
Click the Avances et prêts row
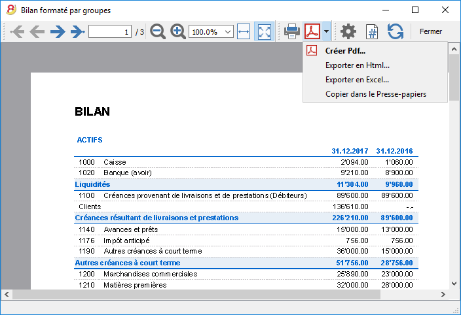pyautogui.click(x=246, y=229)
